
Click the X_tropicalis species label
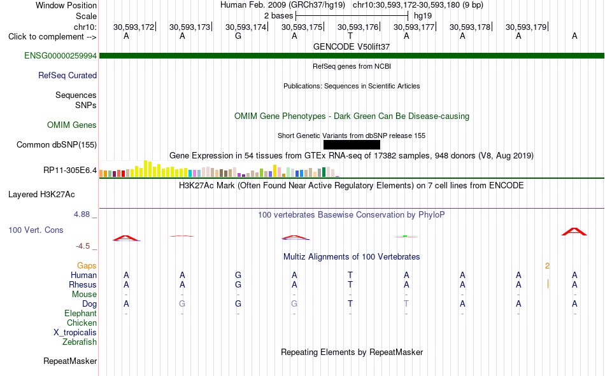point(75,333)
